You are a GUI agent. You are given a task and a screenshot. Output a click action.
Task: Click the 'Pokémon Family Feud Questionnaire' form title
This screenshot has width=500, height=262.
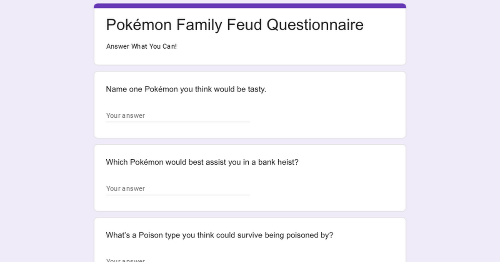click(235, 25)
